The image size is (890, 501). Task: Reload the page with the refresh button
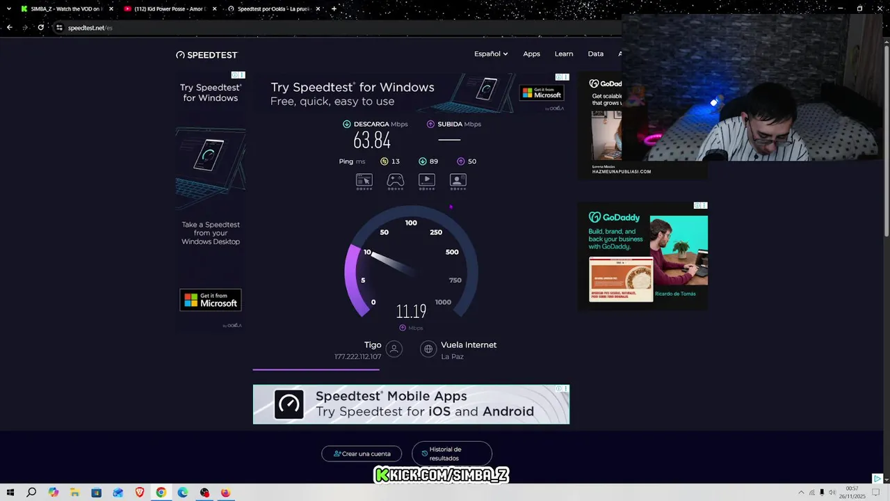click(x=40, y=27)
